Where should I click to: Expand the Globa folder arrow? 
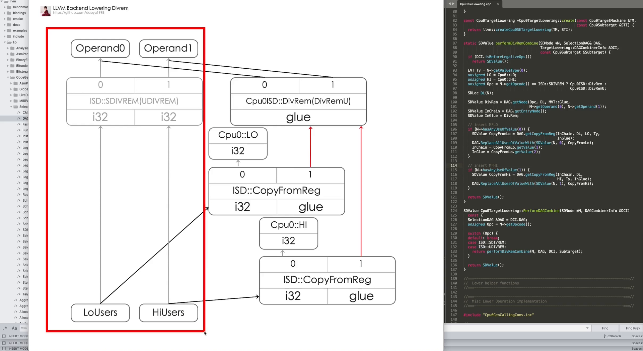coord(11,89)
